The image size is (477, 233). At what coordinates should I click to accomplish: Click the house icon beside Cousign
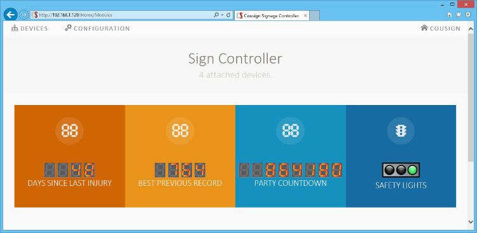[424, 28]
